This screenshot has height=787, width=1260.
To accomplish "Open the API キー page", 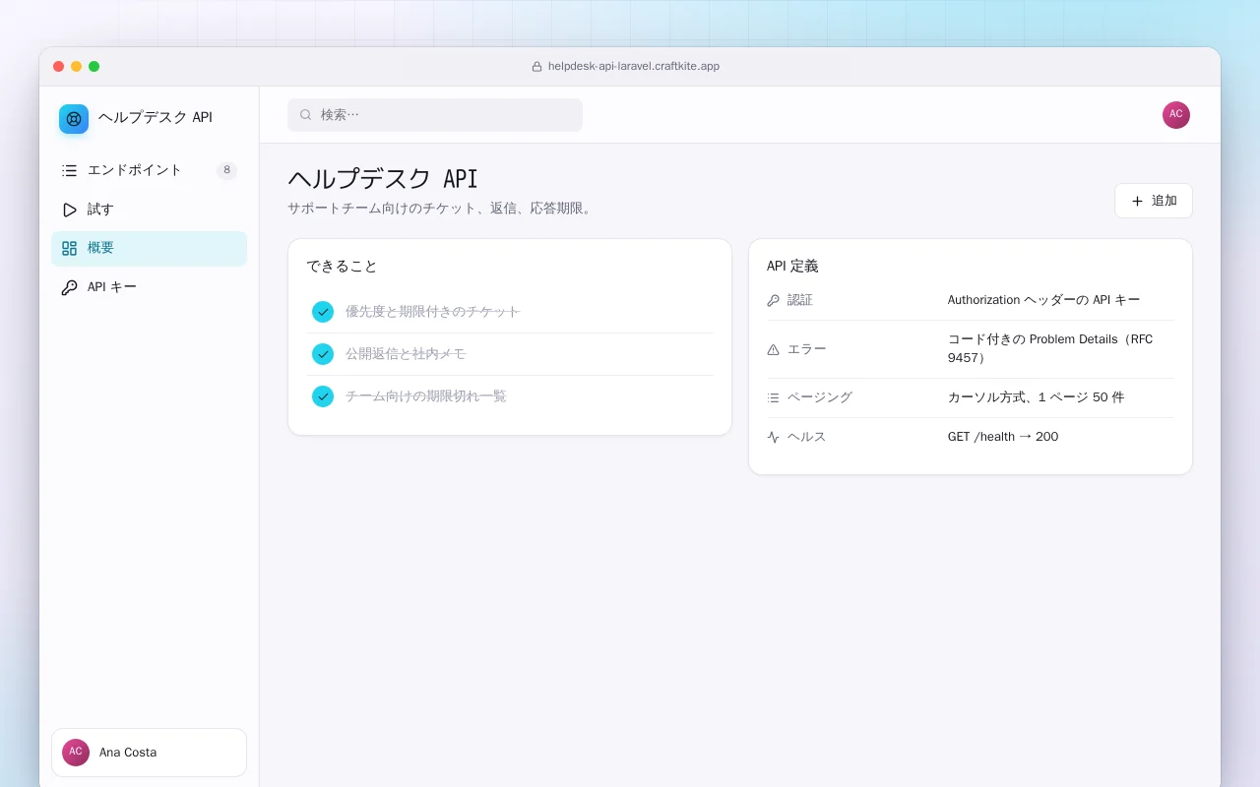I will coord(149,287).
